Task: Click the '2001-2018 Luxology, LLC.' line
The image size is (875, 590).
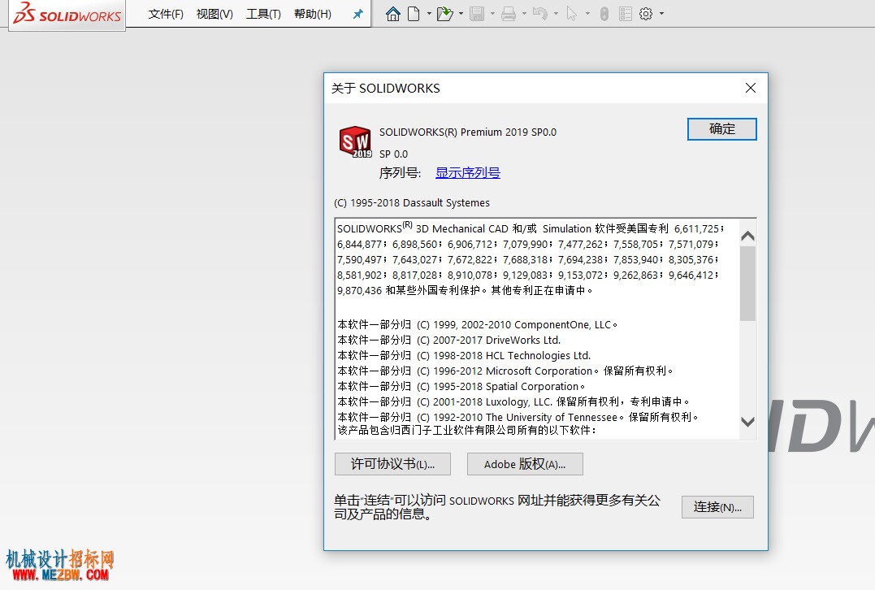Action: (513, 402)
